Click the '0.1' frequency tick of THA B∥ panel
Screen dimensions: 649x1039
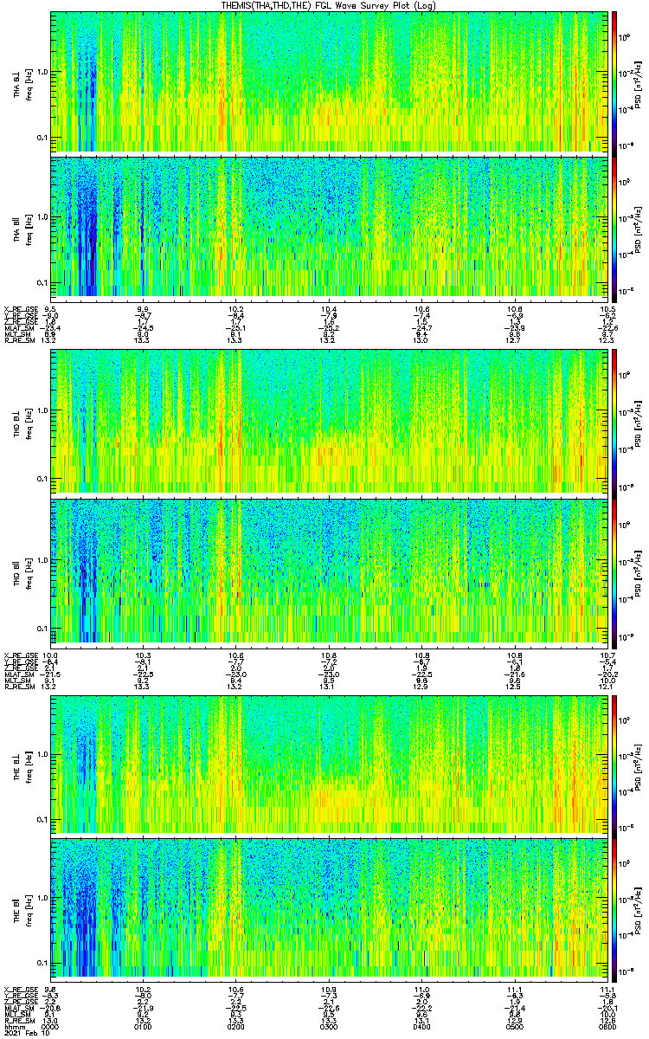(x=42, y=282)
